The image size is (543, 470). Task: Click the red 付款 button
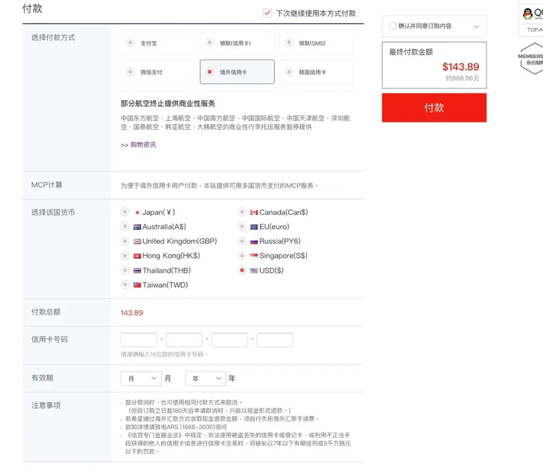[434, 107]
